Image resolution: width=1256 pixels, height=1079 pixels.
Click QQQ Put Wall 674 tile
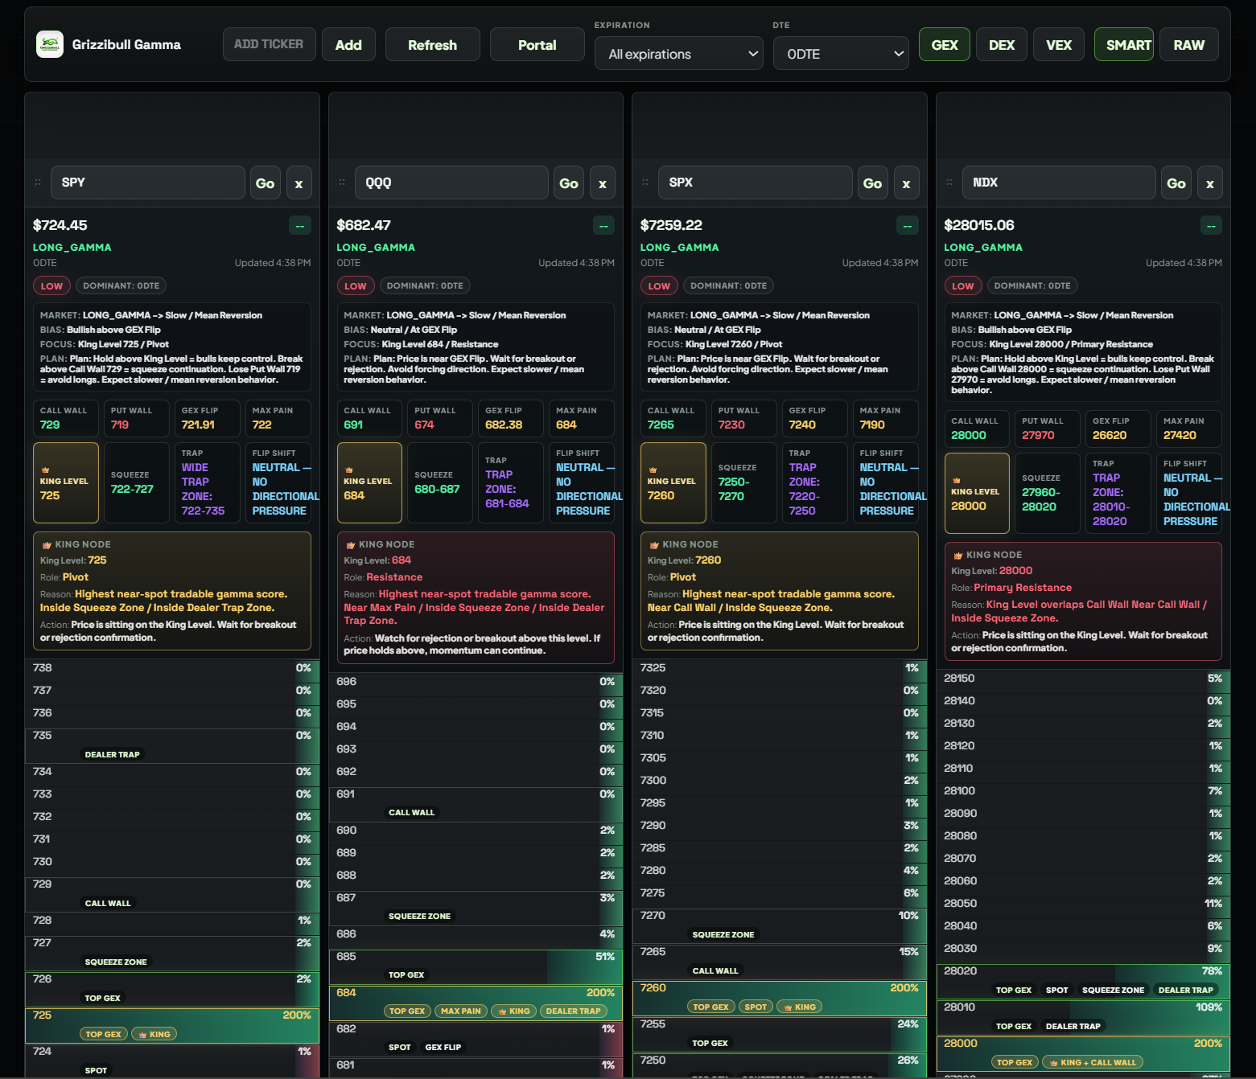[x=440, y=418]
